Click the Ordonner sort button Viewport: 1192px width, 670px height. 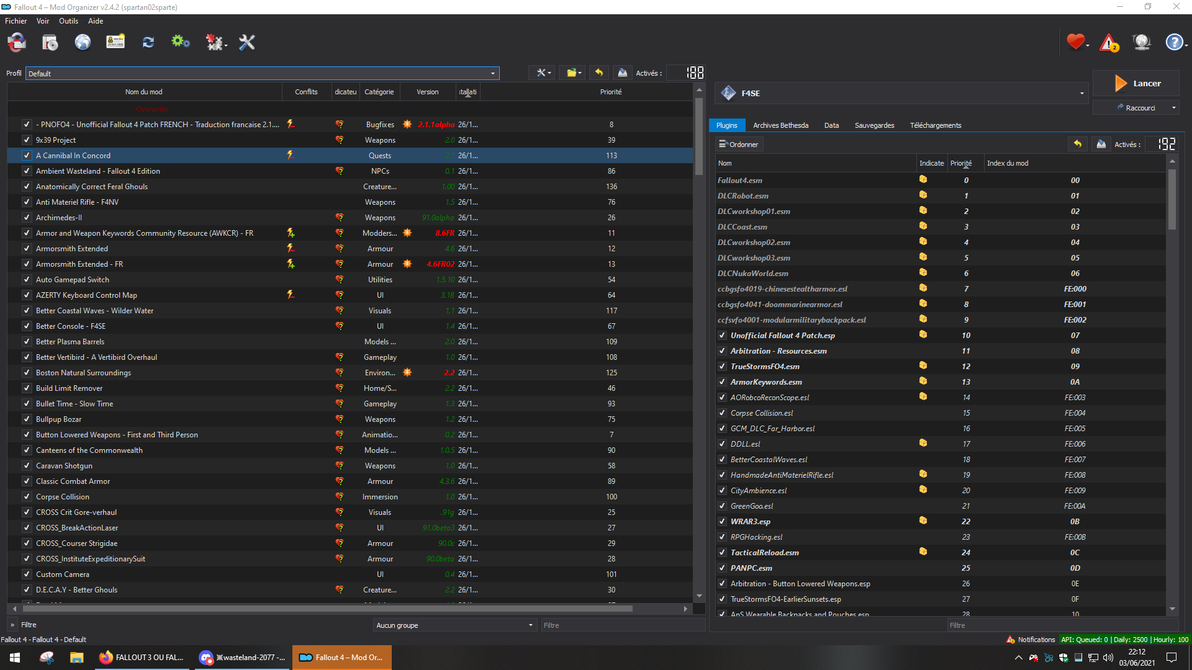click(x=739, y=145)
